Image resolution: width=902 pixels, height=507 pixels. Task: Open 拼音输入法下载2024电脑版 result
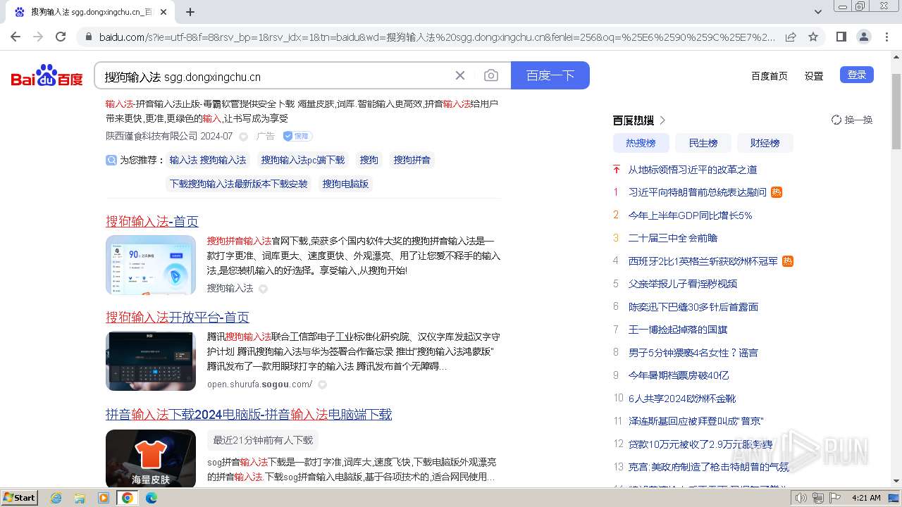tap(249, 415)
